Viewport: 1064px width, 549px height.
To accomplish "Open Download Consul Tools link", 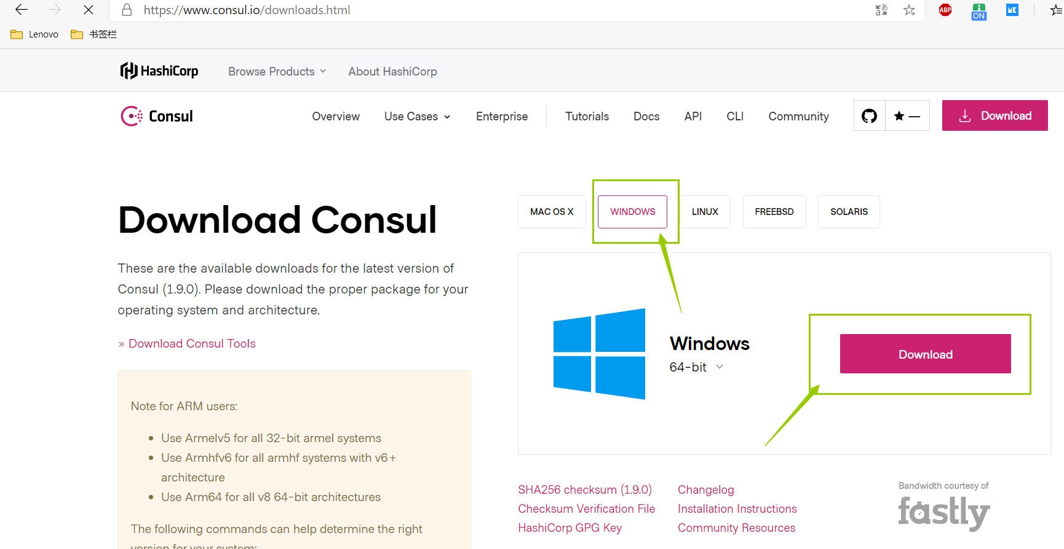I will tap(192, 343).
